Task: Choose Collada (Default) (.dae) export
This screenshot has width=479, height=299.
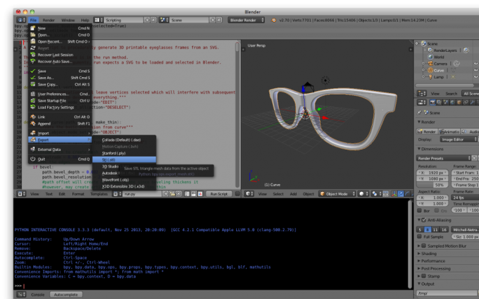Action: click(x=124, y=140)
